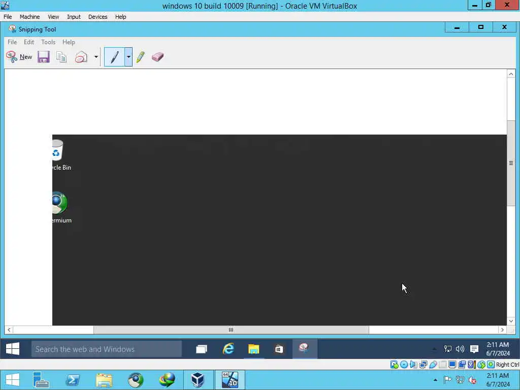Click the horizontal scrollbar left arrow
520x390 pixels.
(x=9, y=330)
